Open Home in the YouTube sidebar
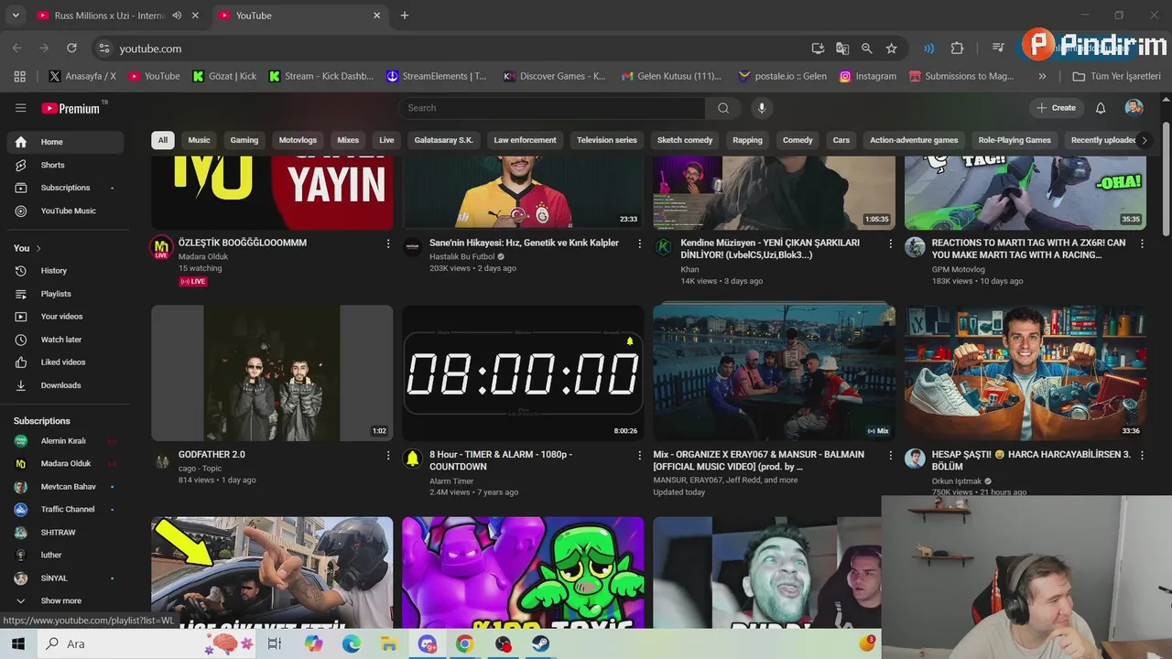This screenshot has height=659, width=1172. click(x=64, y=142)
